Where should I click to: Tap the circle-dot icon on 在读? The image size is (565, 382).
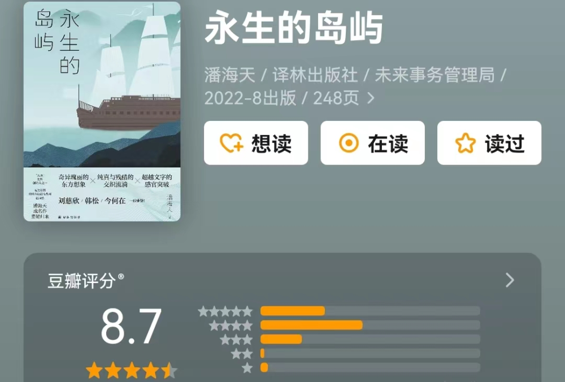[x=349, y=143]
